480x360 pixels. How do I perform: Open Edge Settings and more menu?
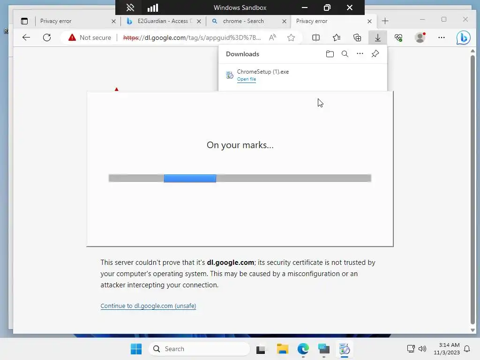pos(442,37)
